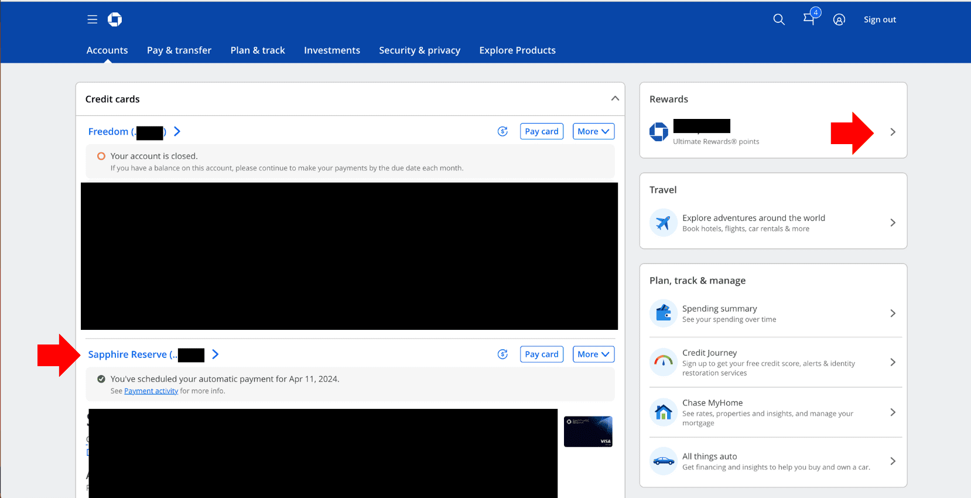The width and height of the screenshot is (971, 498).
Task: Open the hamburger navigation menu
Action: 92,19
